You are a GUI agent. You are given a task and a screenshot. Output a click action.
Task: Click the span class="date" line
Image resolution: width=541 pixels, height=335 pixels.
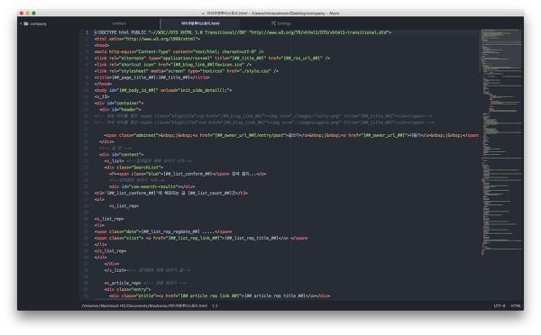point(163,232)
